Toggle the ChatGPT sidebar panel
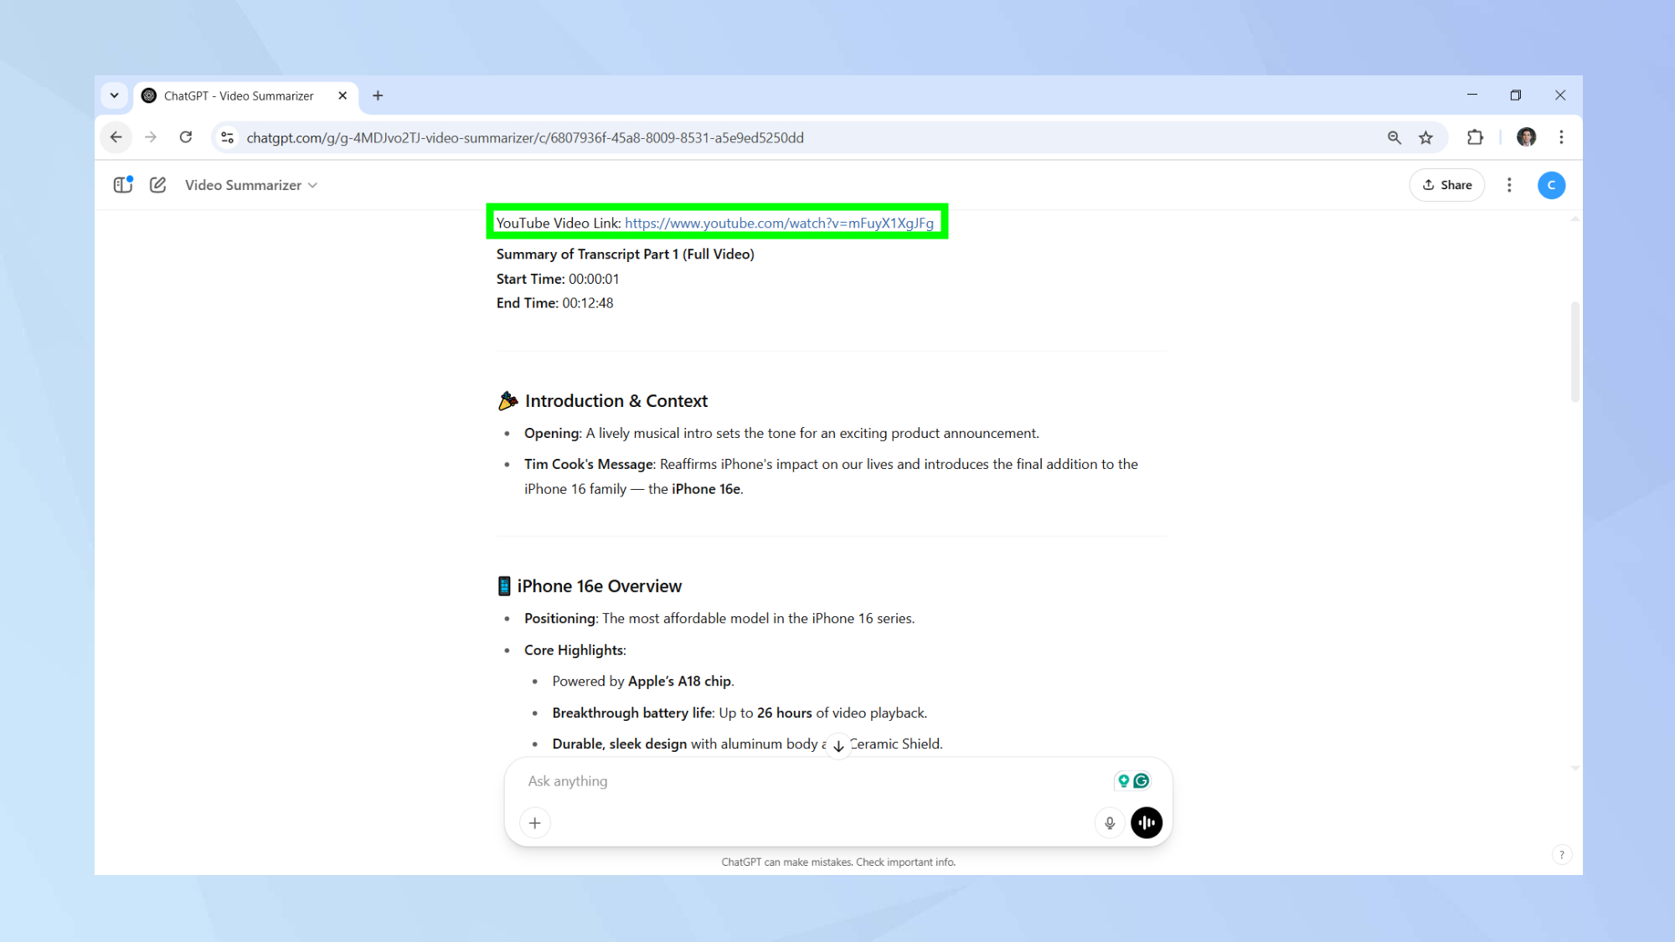This screenshot has width=1675, height=942. 123,185
